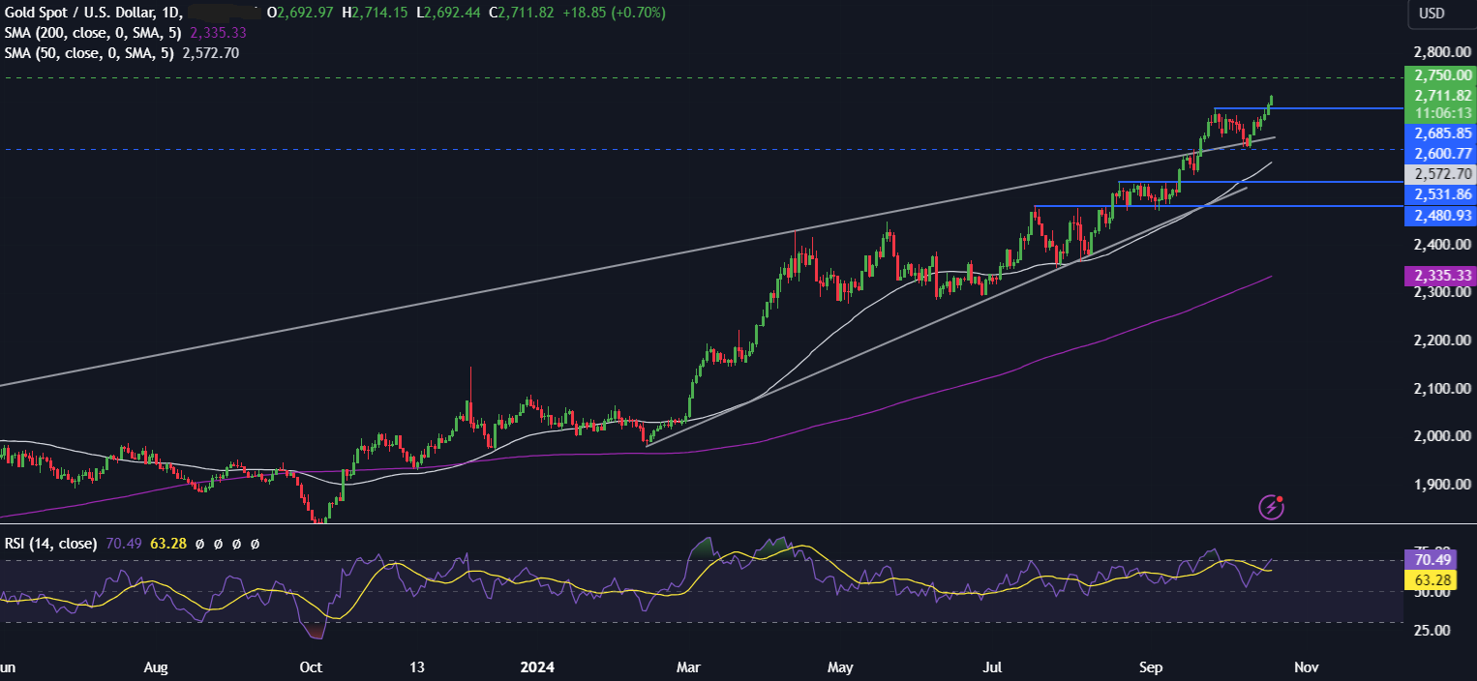
Task: Click the current price label 2,711.82
Action: coord(1439,96)
